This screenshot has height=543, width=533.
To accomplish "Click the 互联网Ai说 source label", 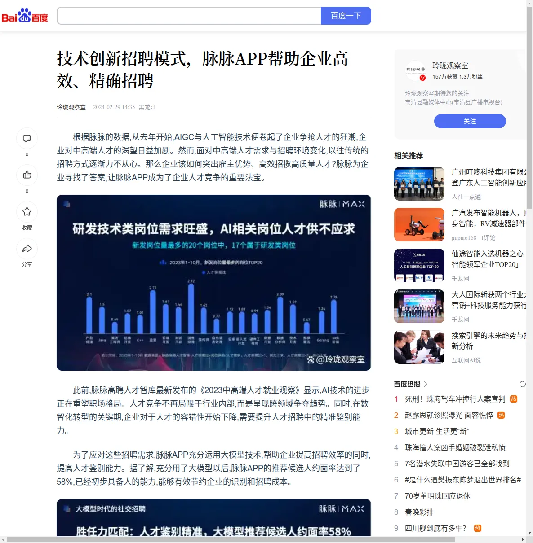I will pos(466,360).
